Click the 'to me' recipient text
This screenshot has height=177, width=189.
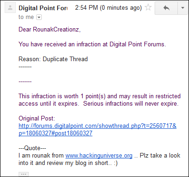(x=26, y=17)
